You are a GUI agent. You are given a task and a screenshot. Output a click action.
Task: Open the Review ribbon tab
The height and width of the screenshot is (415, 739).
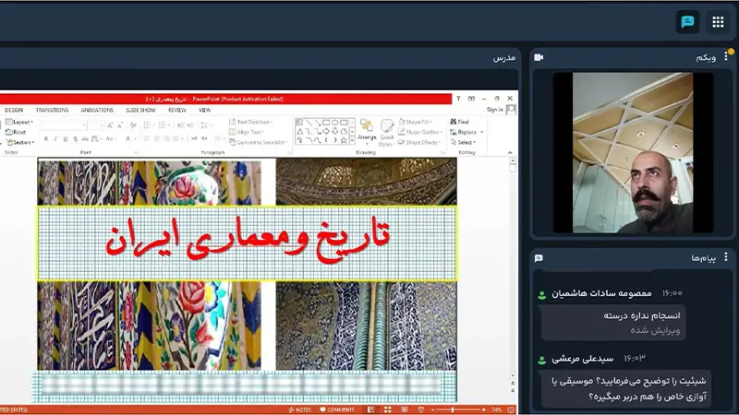[177, 110]
